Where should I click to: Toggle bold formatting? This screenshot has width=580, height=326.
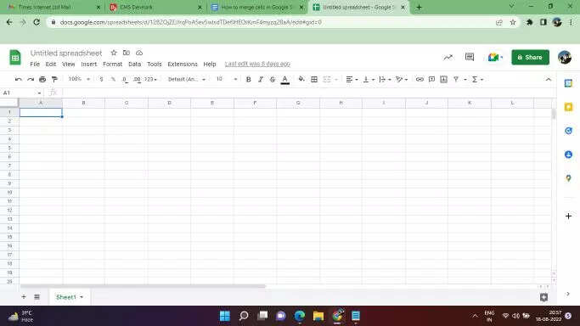249,80
